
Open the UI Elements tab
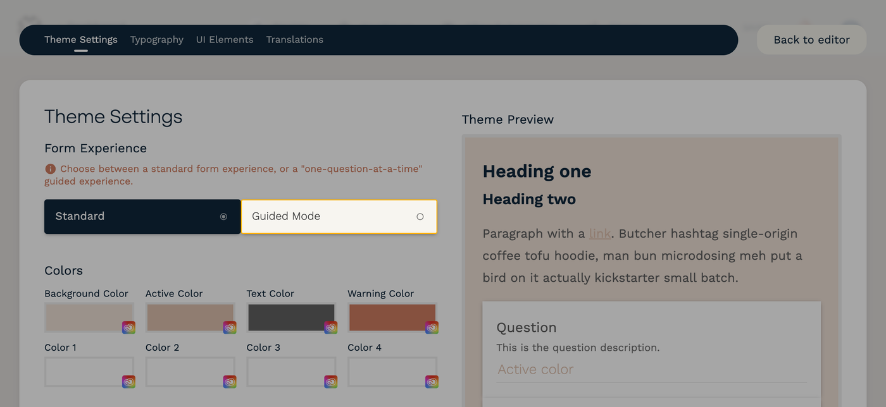(x=224, y=39)
